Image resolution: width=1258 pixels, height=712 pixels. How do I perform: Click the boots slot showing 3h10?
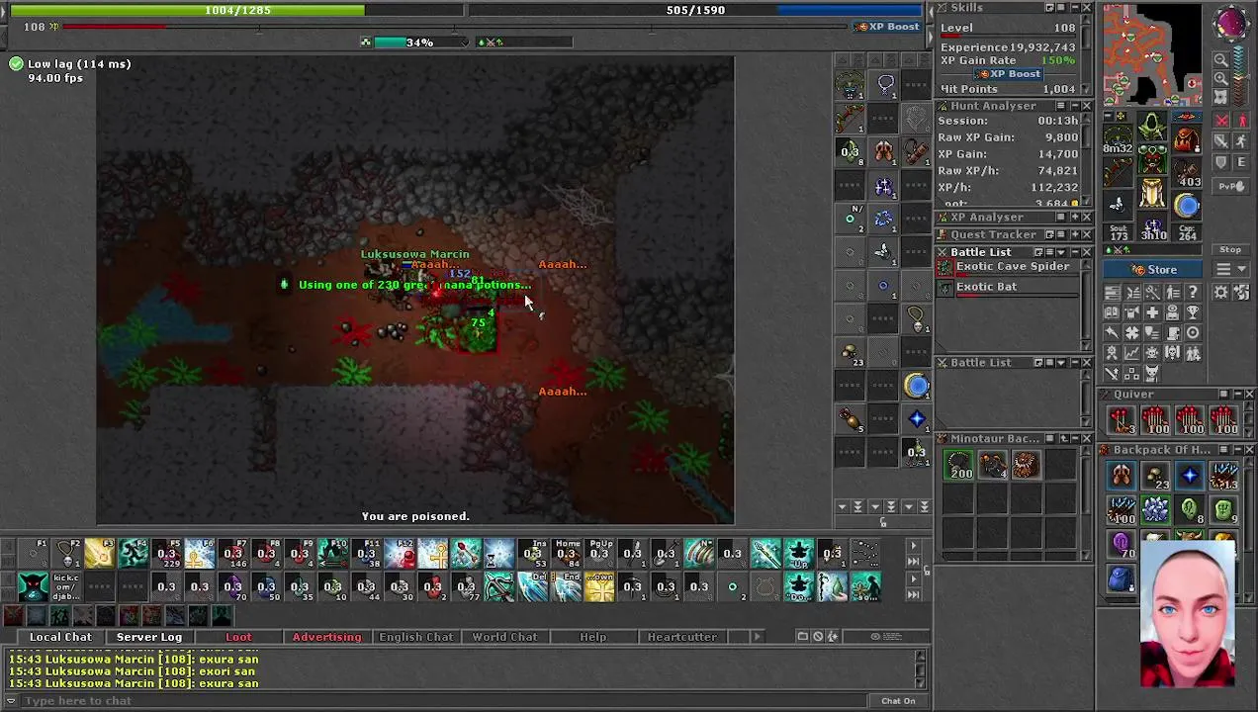point(1152,227)
